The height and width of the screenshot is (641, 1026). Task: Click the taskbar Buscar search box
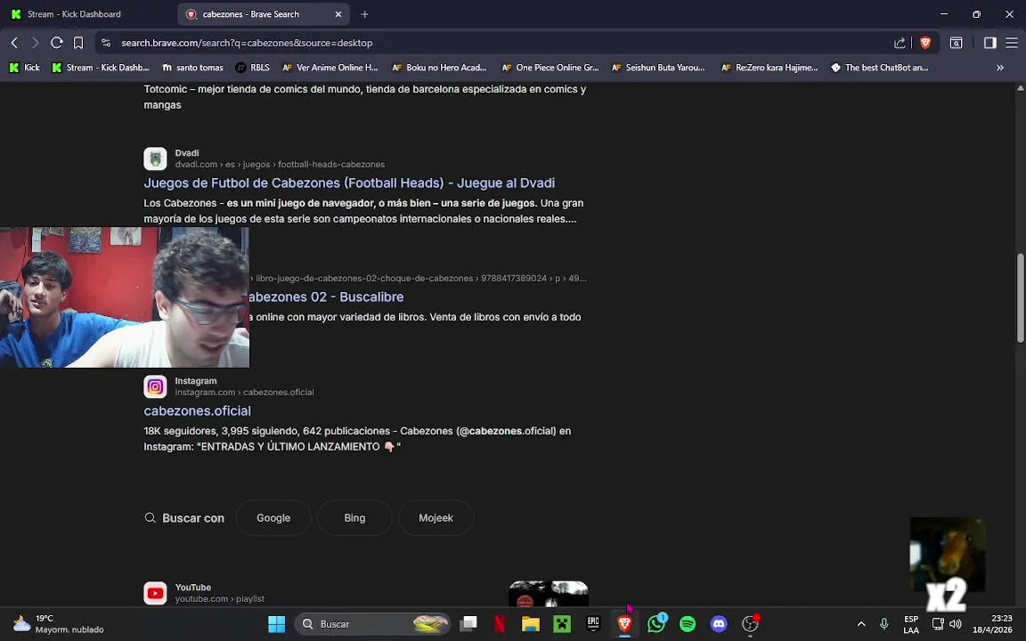click(372, 624)
